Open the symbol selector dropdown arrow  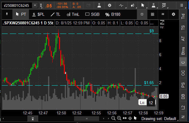(x=35, y=5)
